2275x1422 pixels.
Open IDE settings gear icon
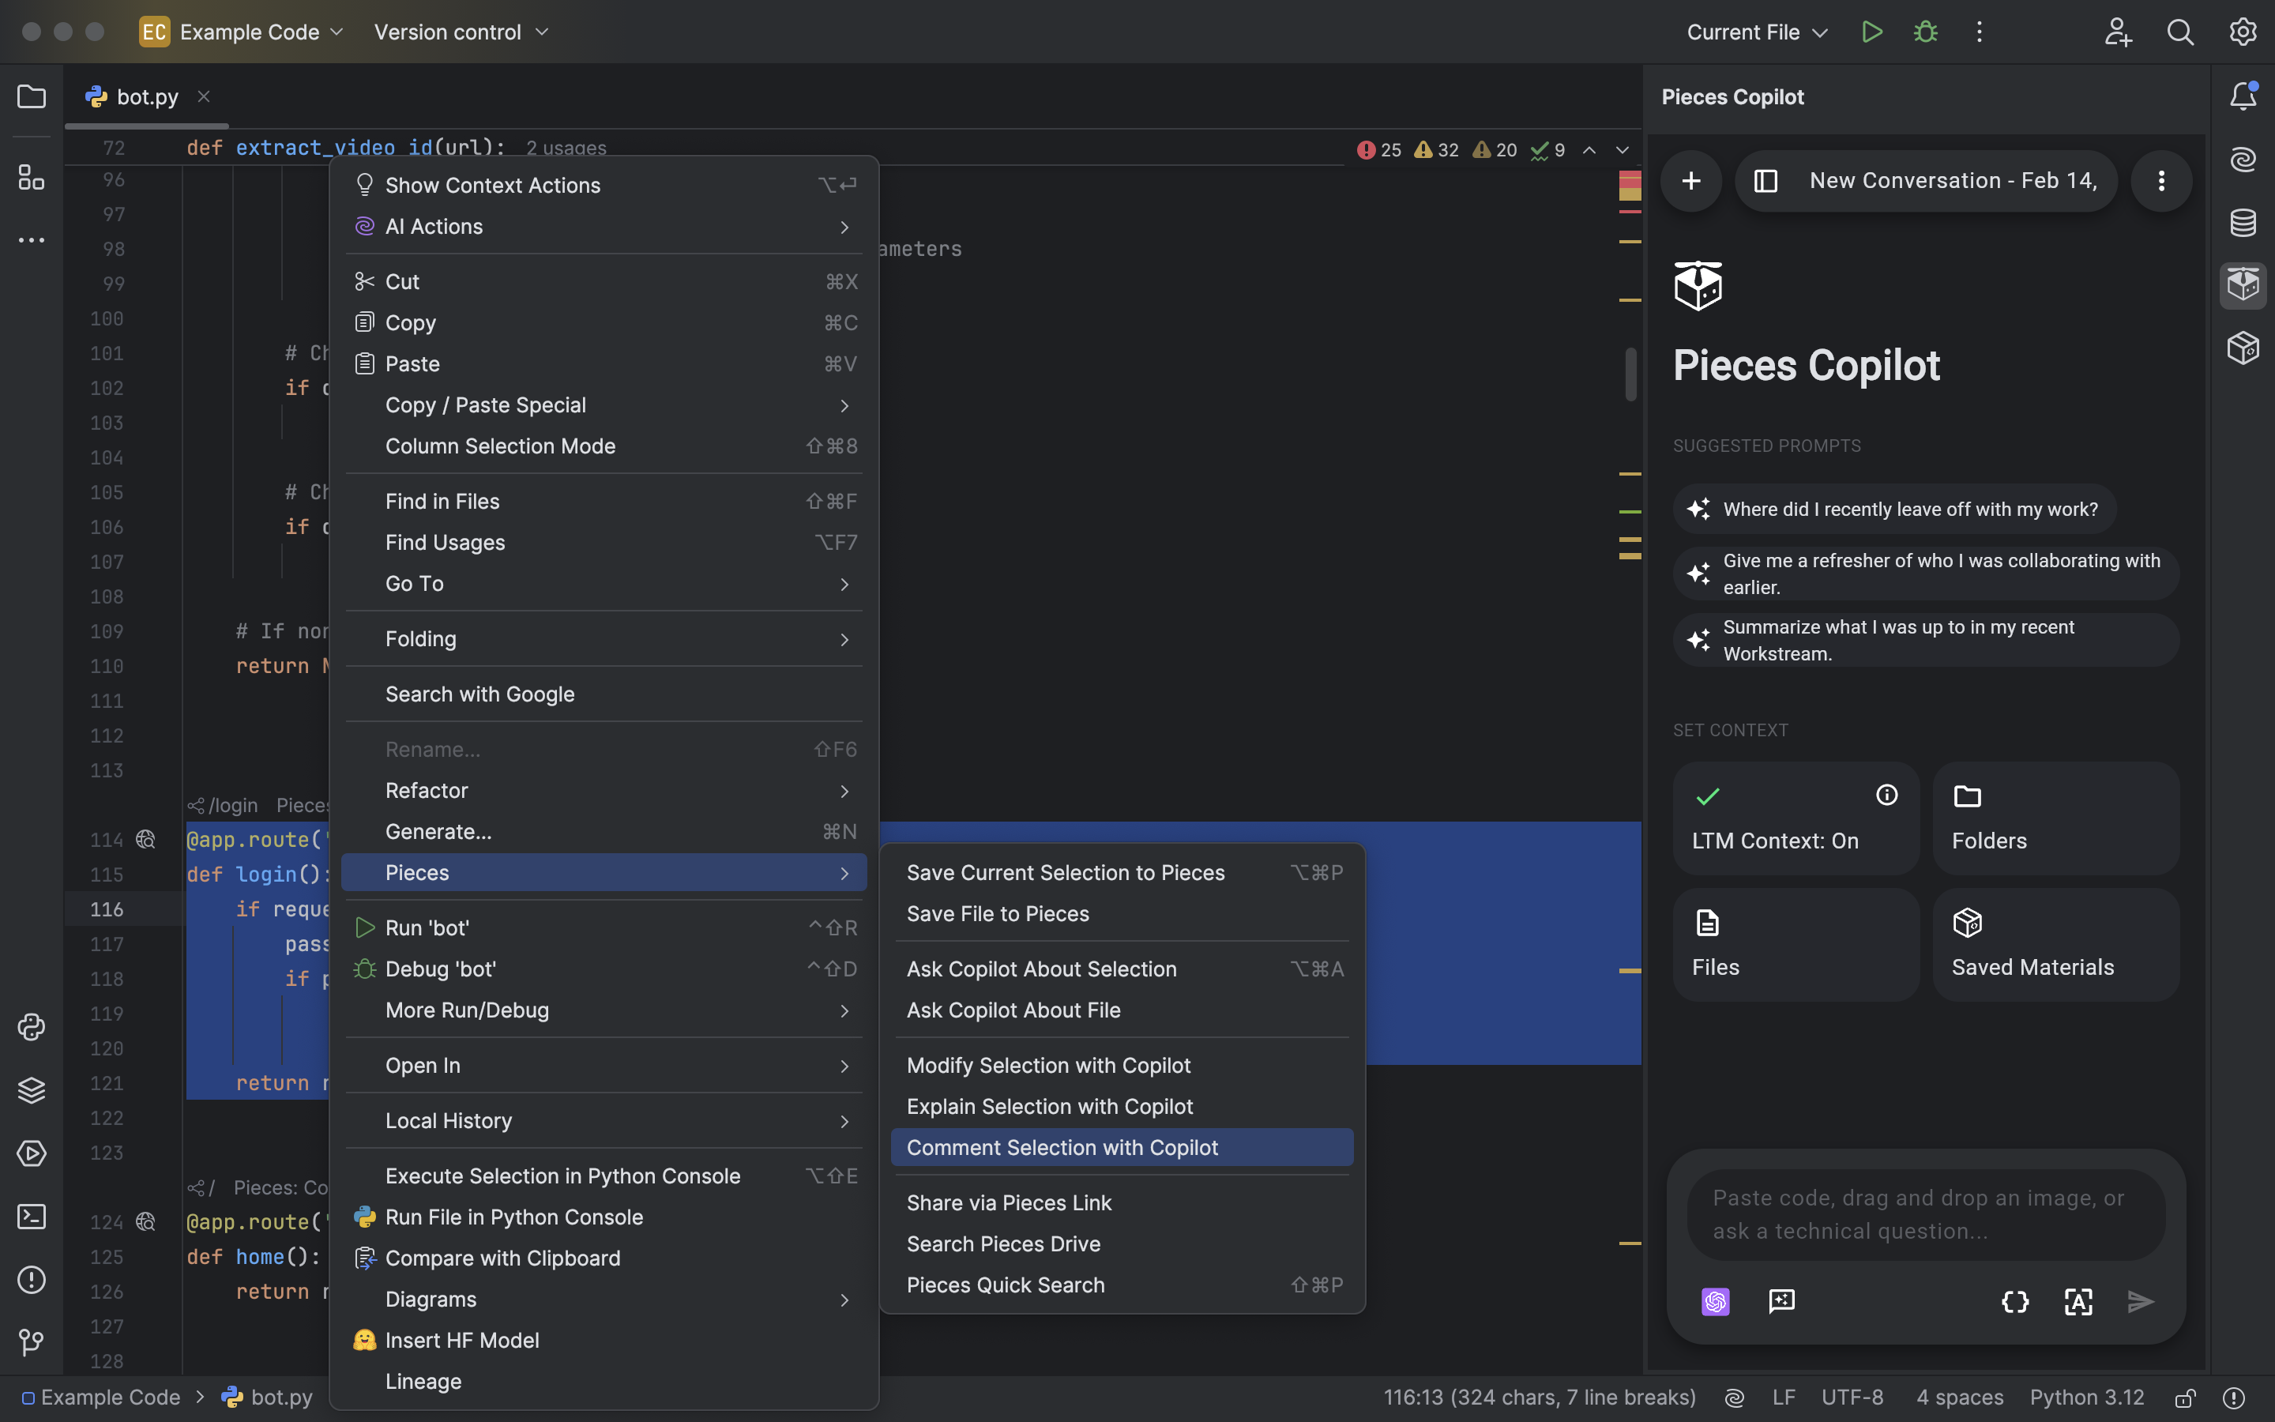(2243, 32)
